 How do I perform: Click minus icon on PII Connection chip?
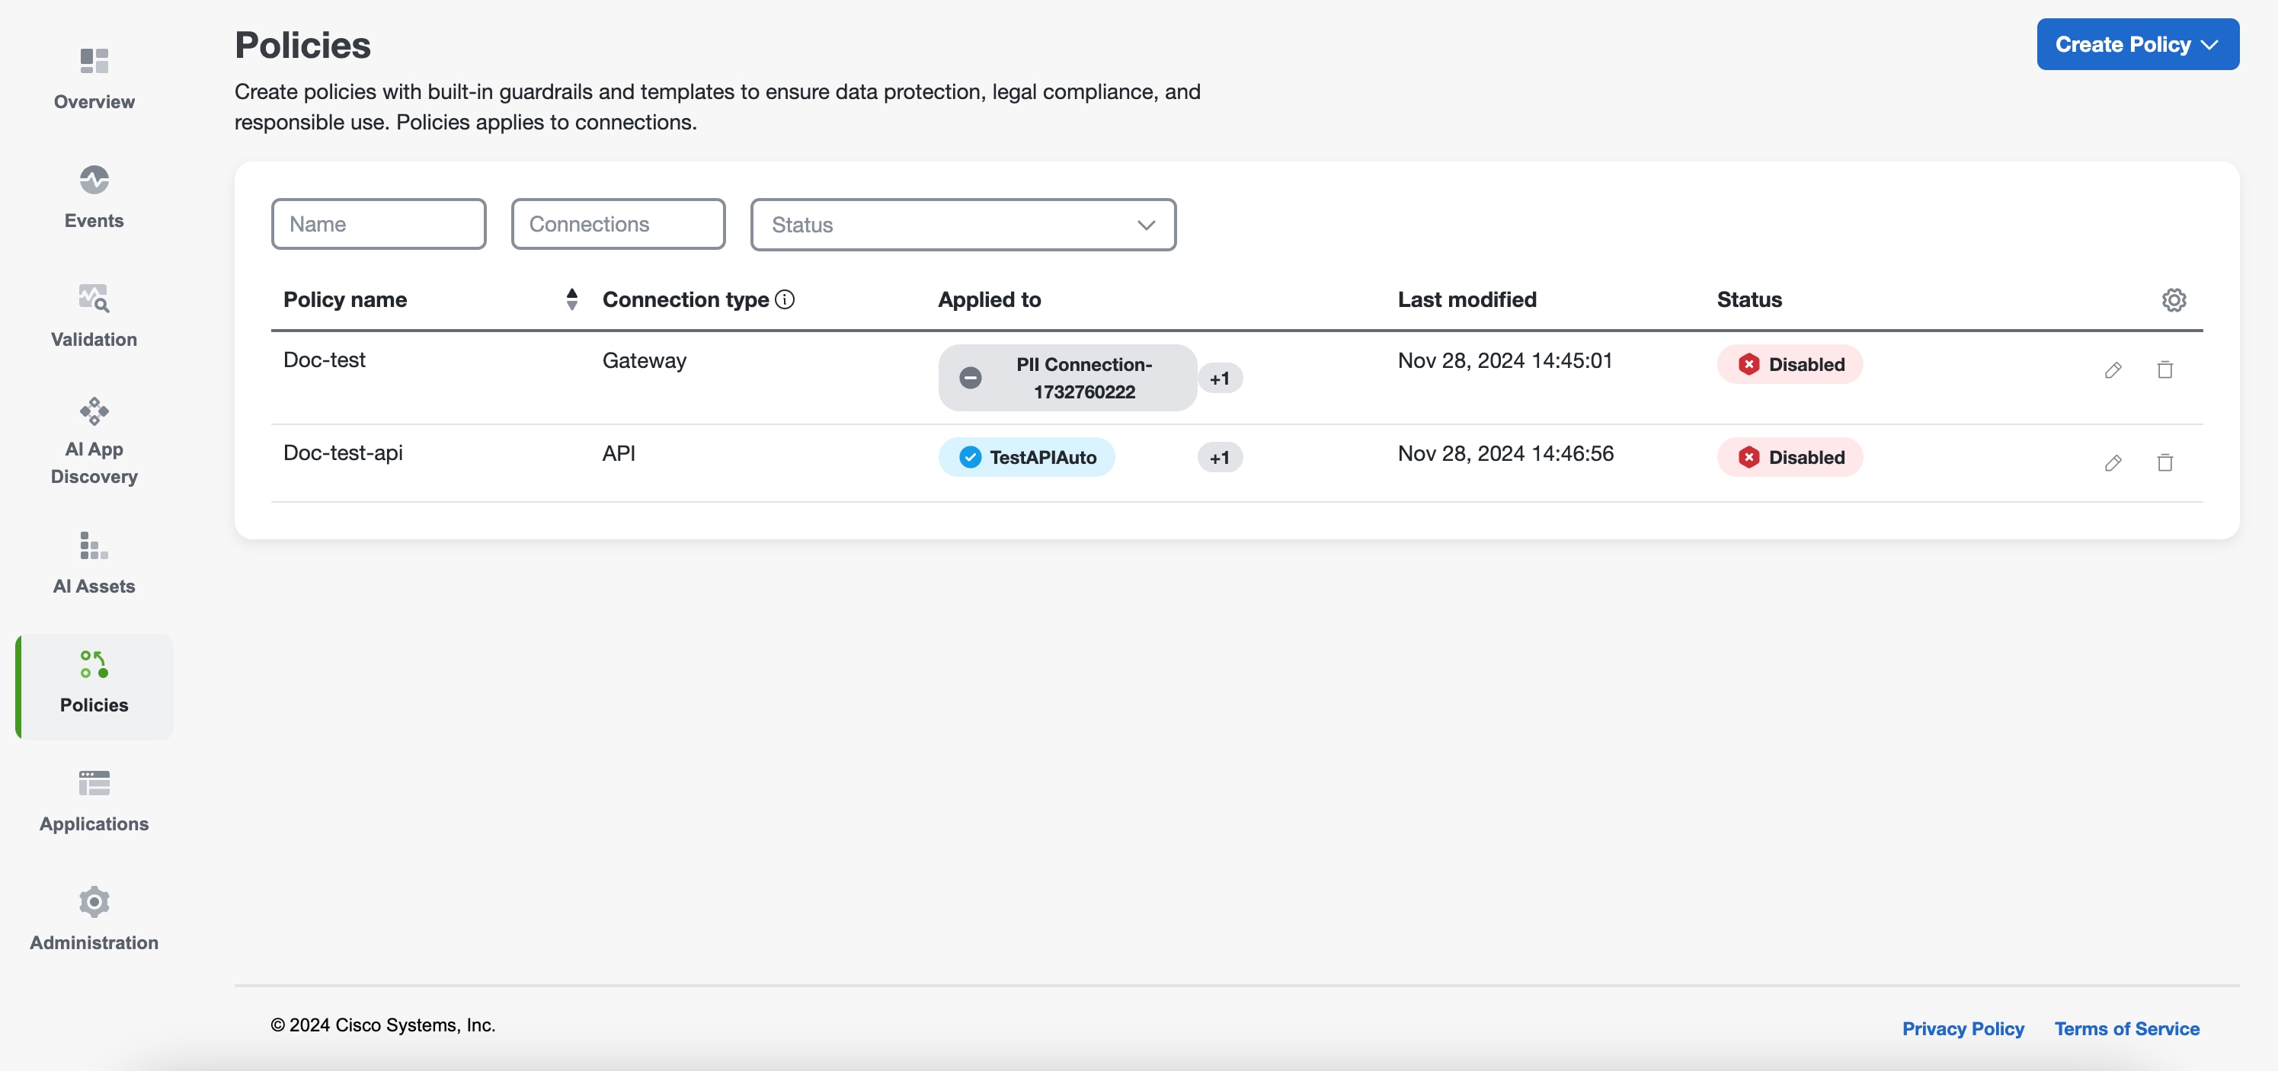[970, 378]
